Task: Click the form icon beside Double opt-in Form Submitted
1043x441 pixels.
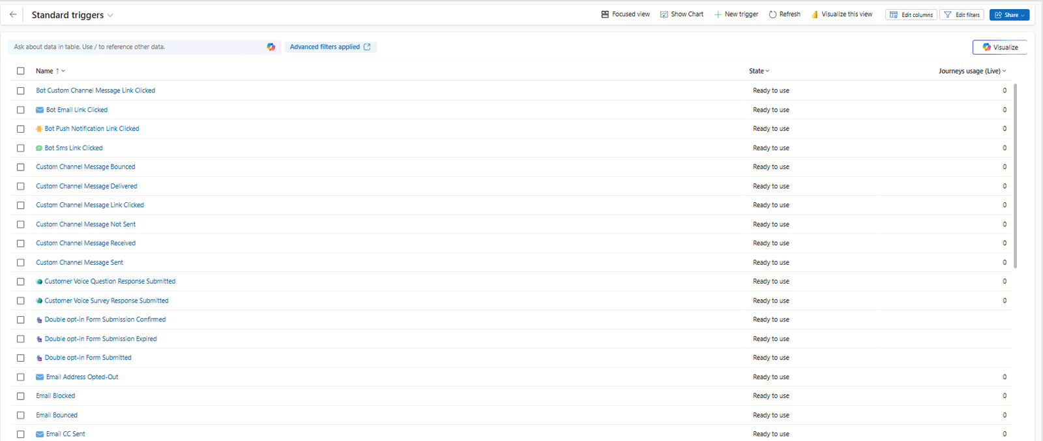Action: (39, 358)
